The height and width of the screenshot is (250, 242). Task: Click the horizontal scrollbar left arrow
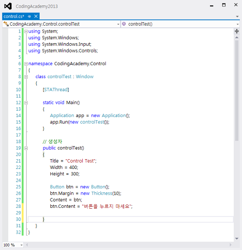click(x=27, y=245)
